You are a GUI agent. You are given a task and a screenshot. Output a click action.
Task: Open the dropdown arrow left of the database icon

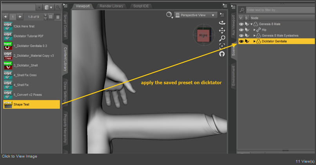pos(39,7)
